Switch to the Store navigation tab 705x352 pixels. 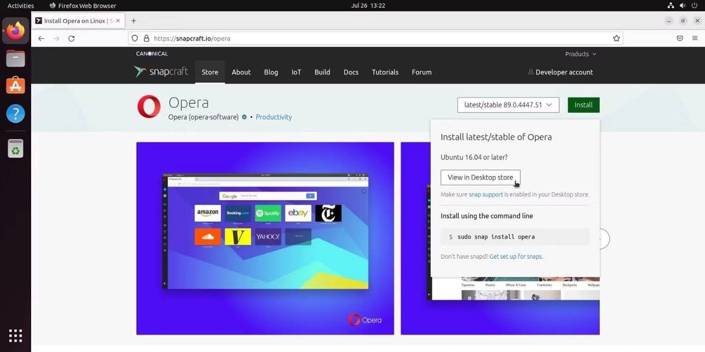coord(209,72)
